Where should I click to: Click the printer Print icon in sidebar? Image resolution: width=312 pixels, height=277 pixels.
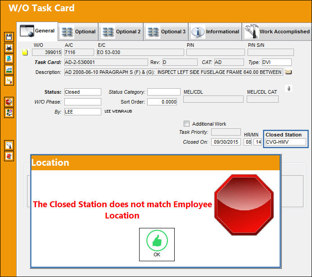pos(9,48)
